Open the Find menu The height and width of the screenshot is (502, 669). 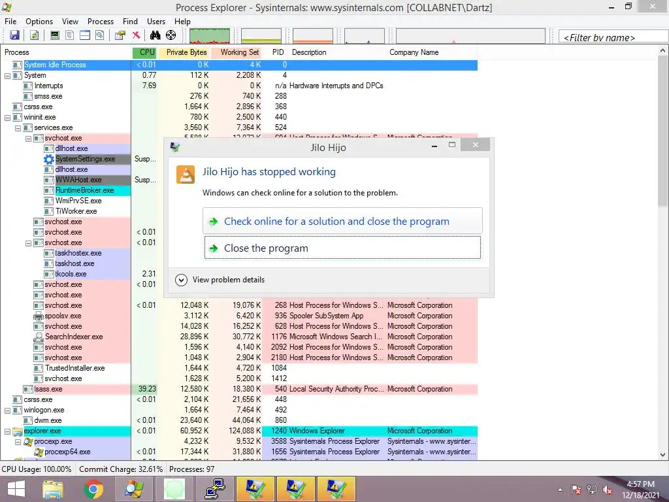130,22
